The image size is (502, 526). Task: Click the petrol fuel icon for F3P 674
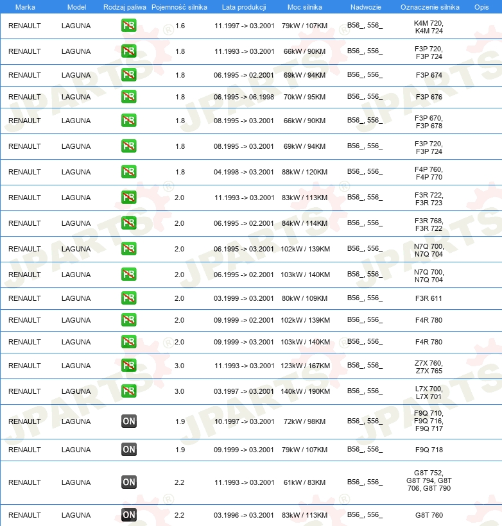[128, 75]
